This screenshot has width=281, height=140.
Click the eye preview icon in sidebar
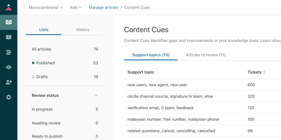coord(9,67)
